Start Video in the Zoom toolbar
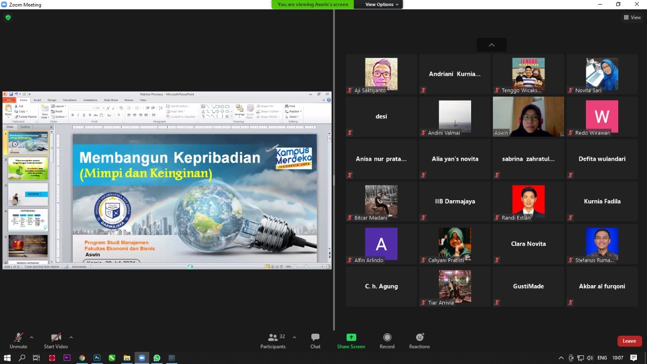Image resolution: width=647 pixels, height=364 pixels. 56,341
